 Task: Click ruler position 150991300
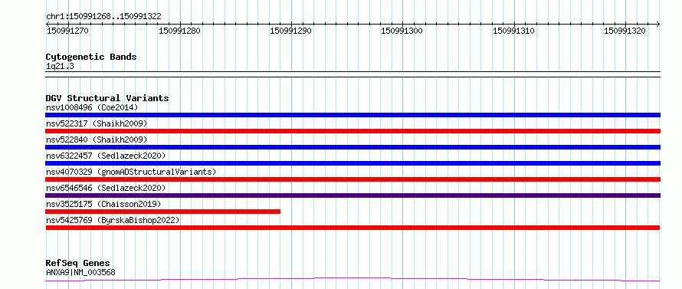(x=402, y=31)
